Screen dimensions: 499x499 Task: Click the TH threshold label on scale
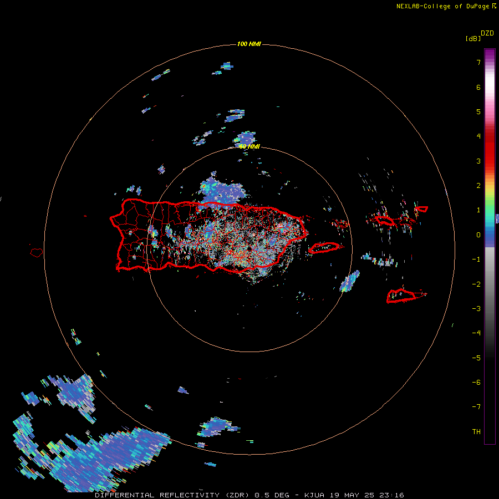coord(476,432)
